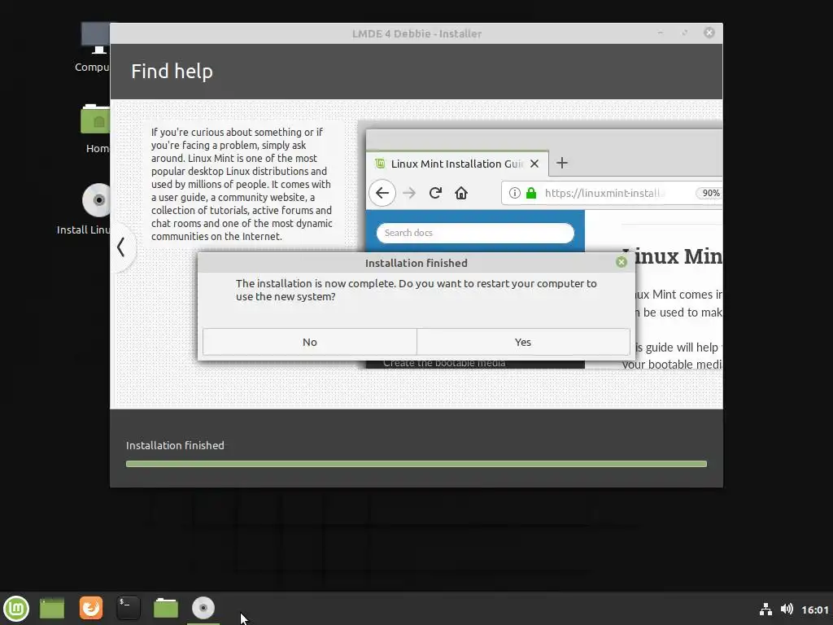This screenshot has width=833, height=625.
Task: Go to the previous slide with the left arrow
Action: pos(121,247)
